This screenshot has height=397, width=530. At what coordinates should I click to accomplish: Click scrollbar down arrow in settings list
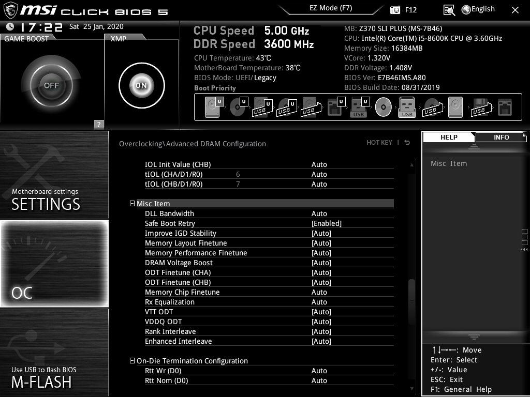click(x=411, y=389)
